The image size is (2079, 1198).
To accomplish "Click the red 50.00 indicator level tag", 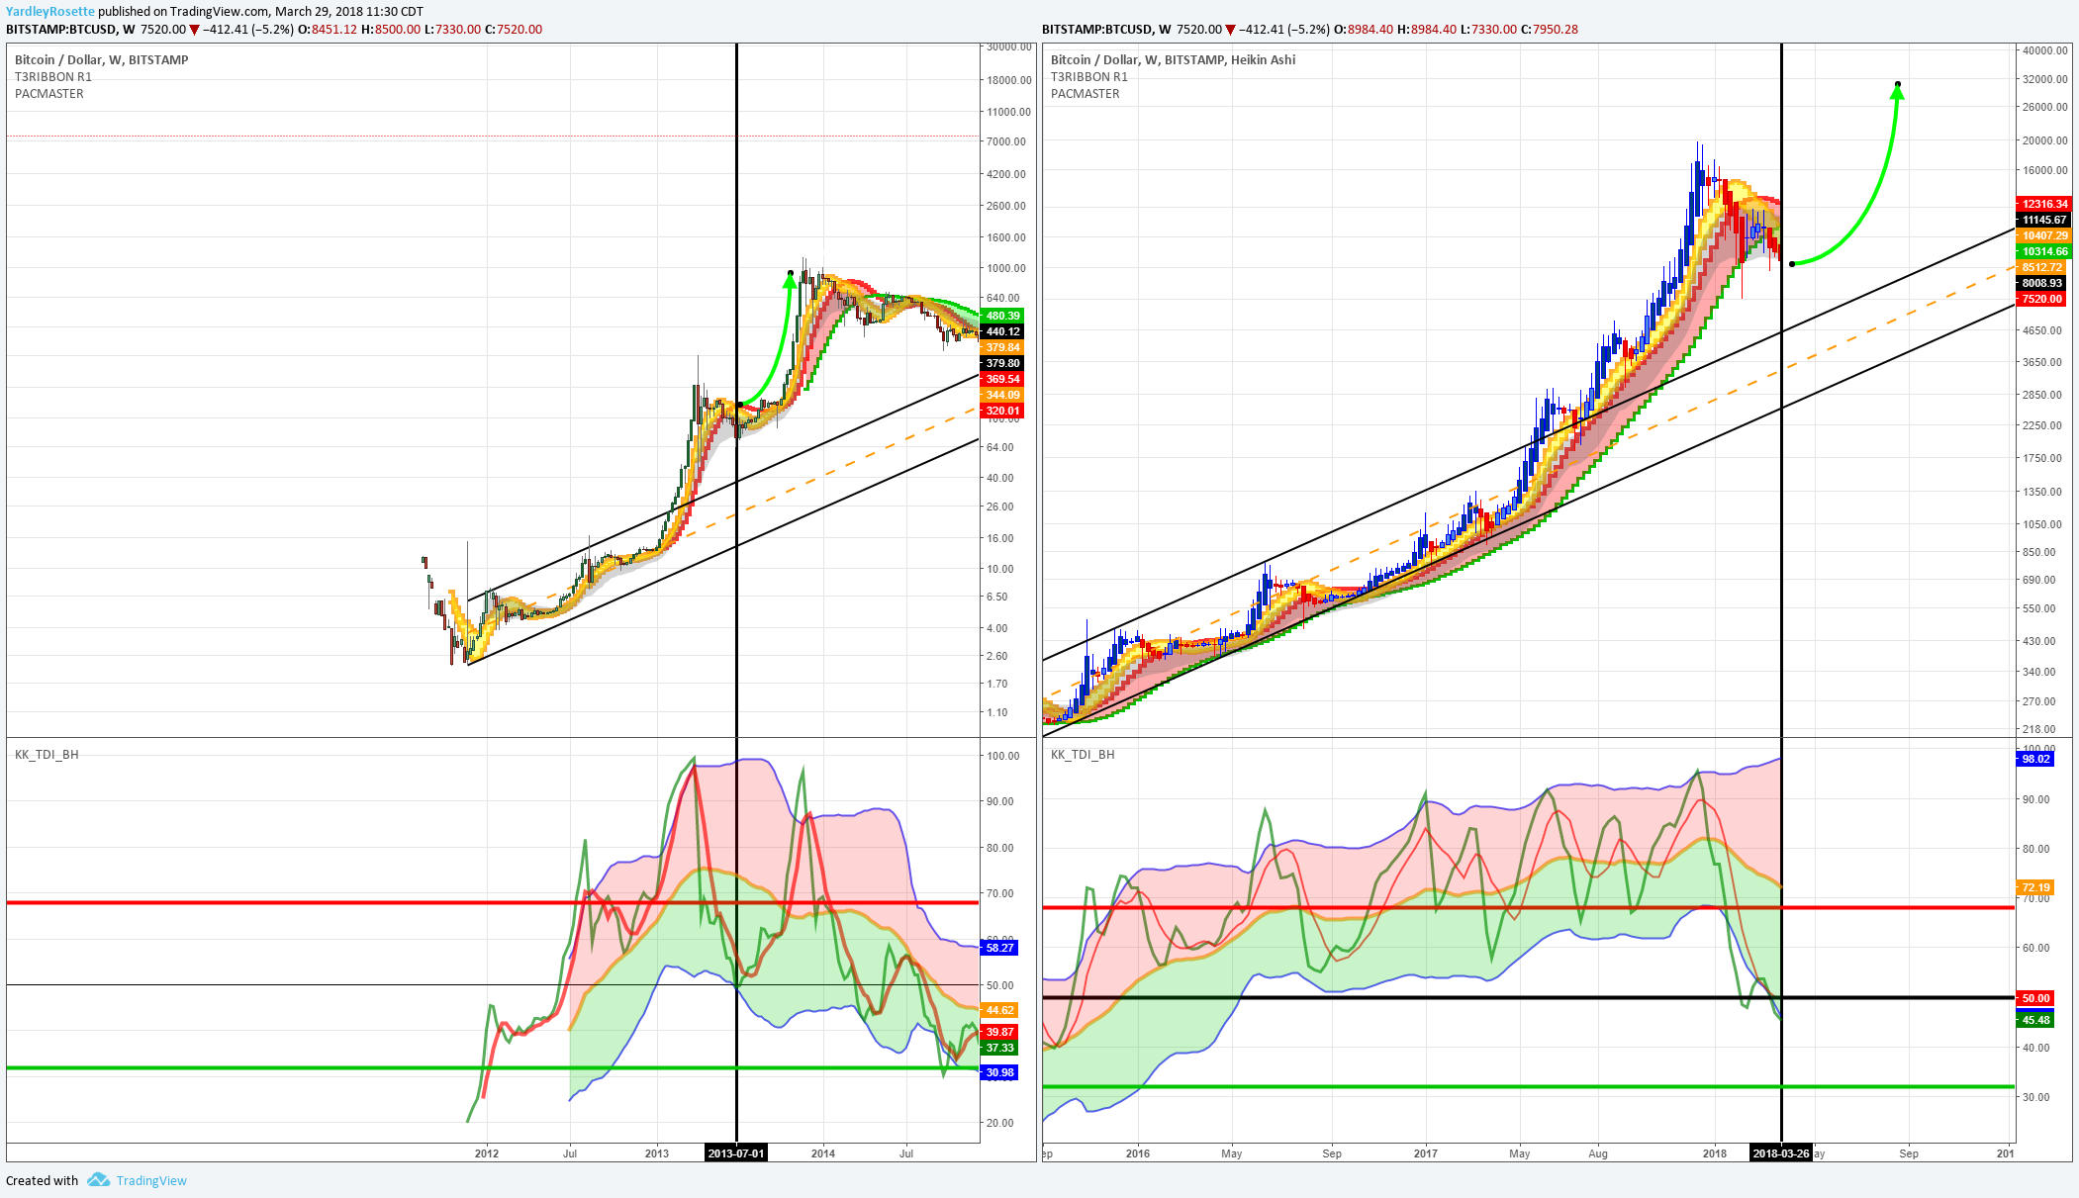I will click(2035, 998).
